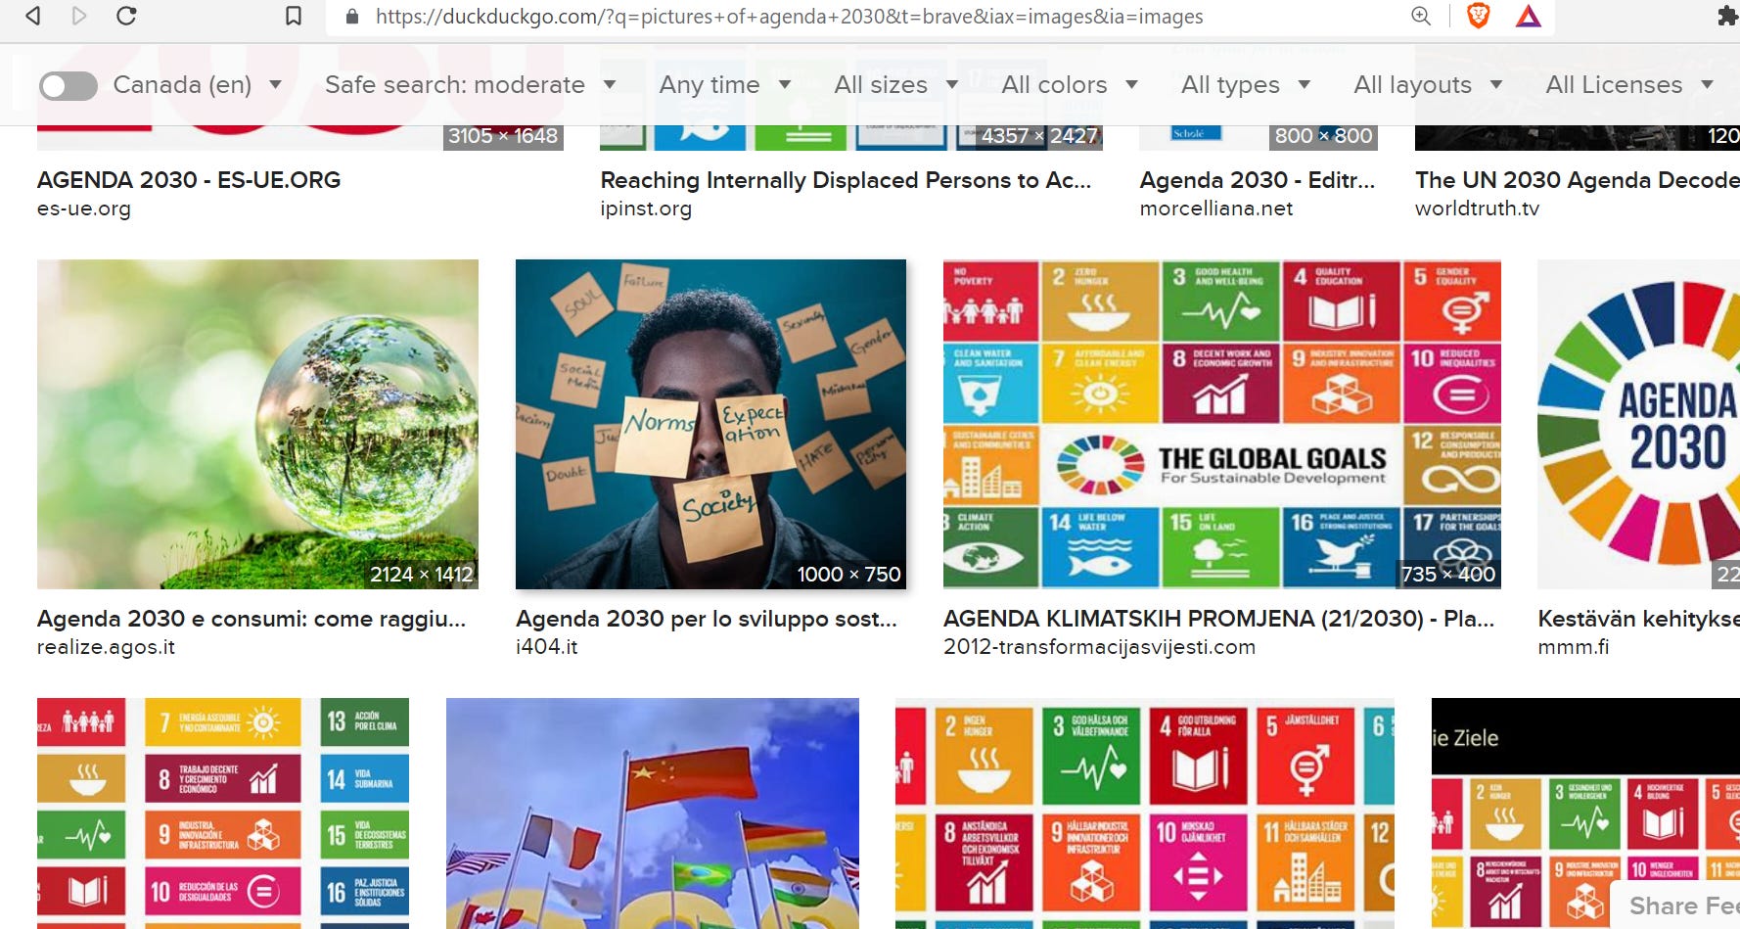1740x929 pixels.
Task: Open the Safe search: moderate dropdown
Action: (x=470, y=85)
